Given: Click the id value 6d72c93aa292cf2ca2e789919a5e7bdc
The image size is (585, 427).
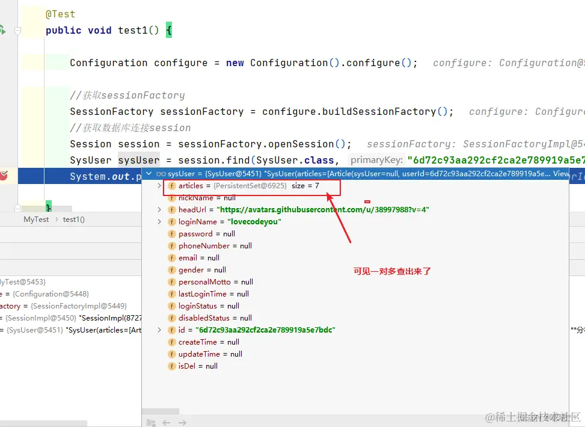Looking at the screenshot, I should click(x=265, y=330).
